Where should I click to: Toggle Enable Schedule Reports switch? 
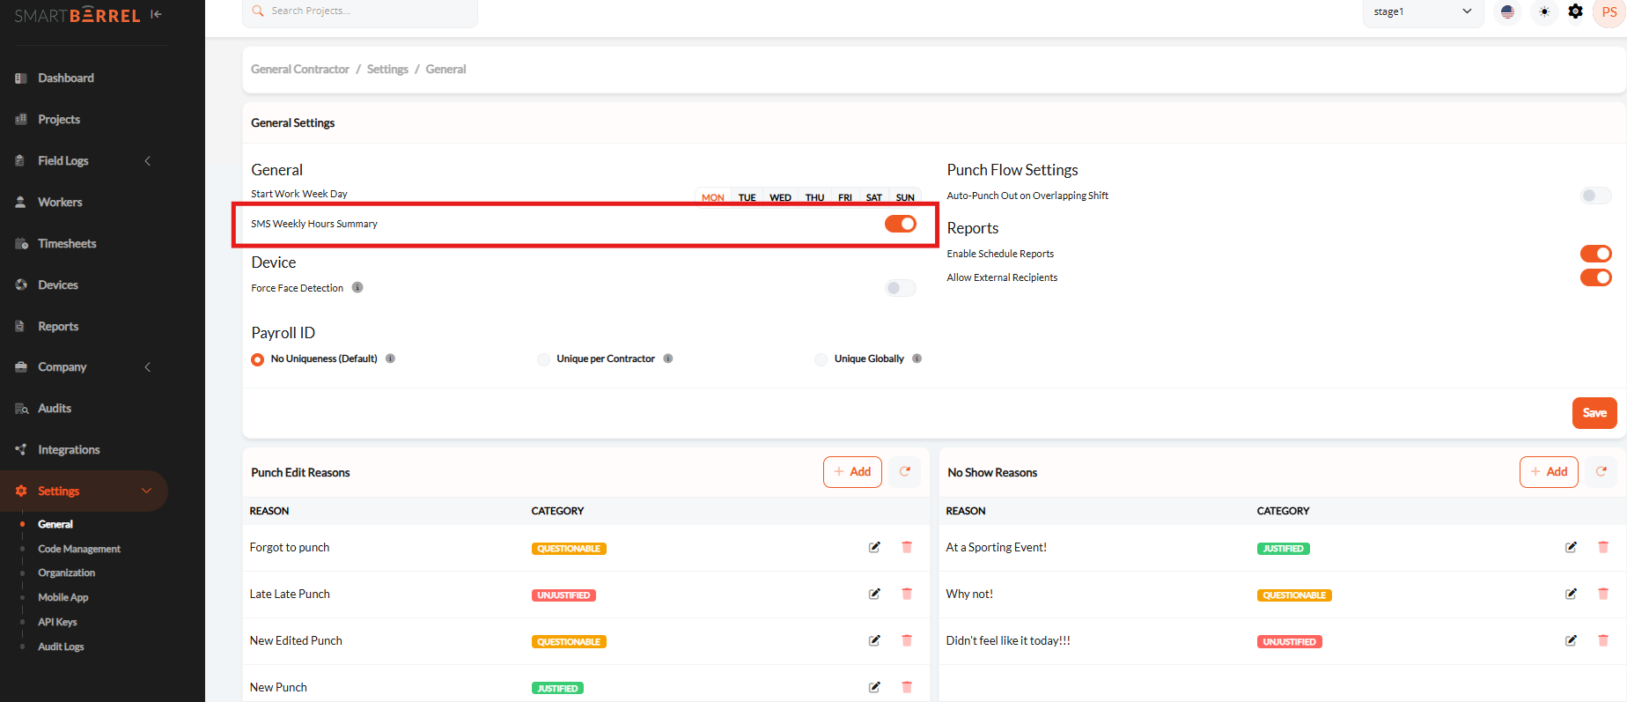click(x=1596, y=254)
